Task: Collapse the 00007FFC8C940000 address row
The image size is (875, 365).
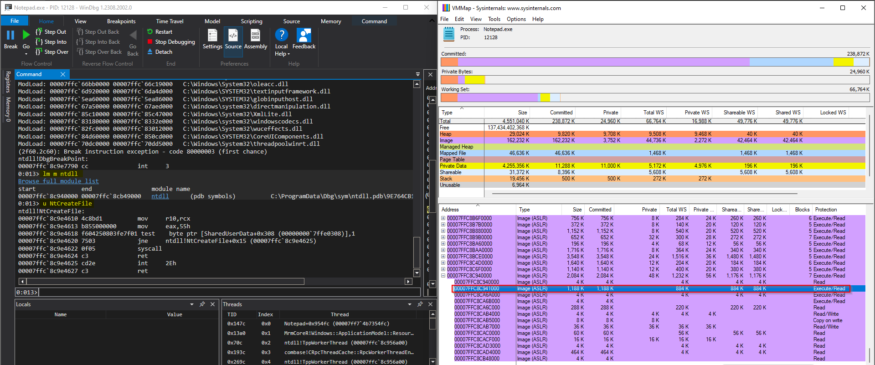Action: [443, 276]
